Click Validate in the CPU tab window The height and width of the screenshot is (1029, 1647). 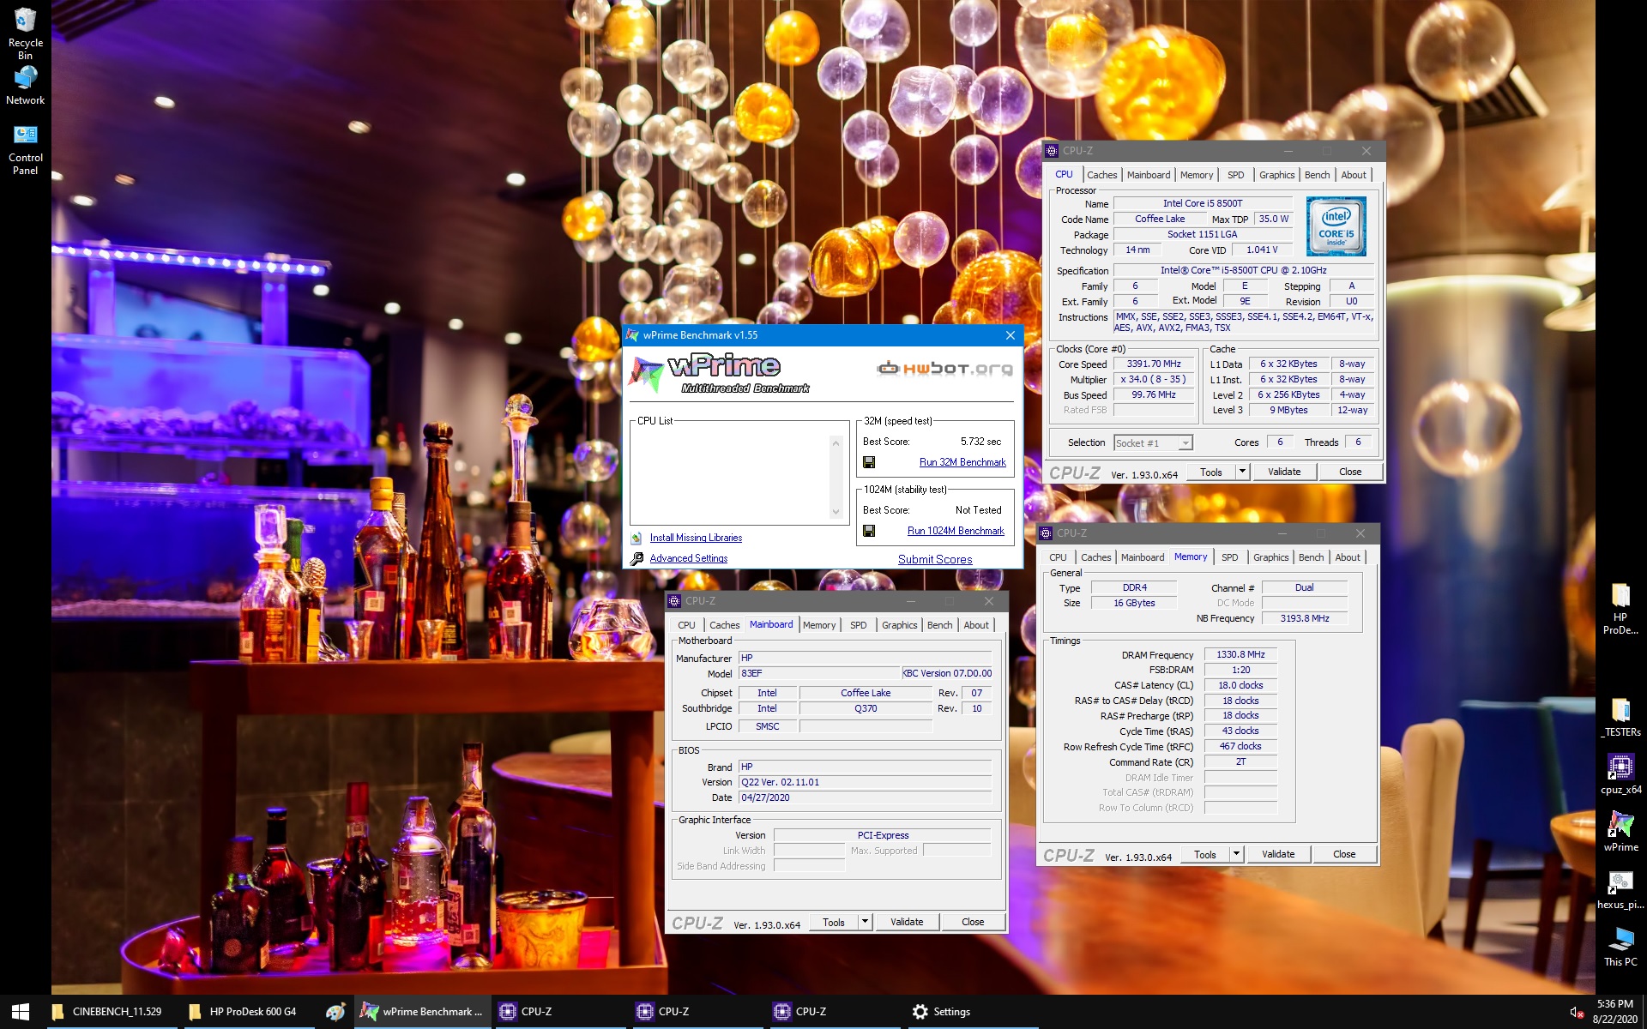pos(1284,472)
